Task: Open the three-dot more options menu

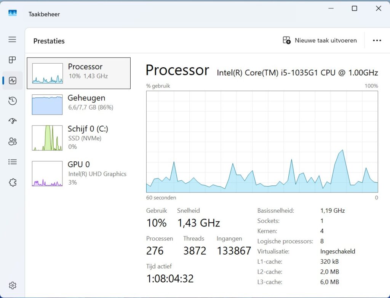Action: (x=377, y=40)
